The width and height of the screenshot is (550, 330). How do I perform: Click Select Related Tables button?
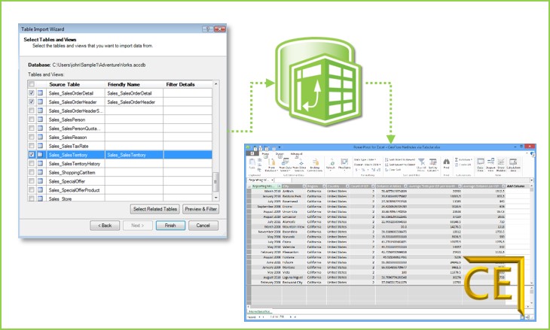155,209
